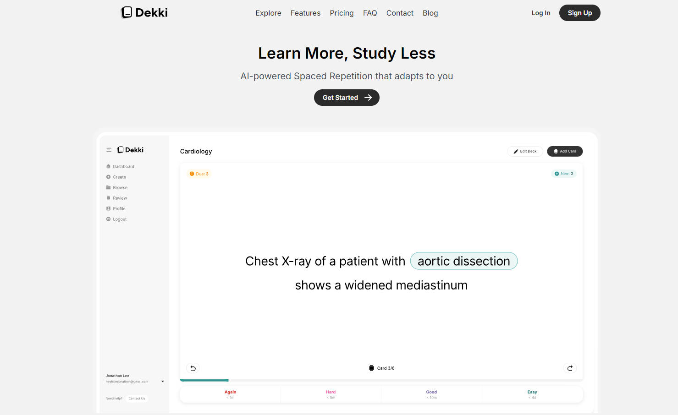This screenshot has height=415, width=678.
Task: Click the Dekki logo in the header
Action: point(144,13)
